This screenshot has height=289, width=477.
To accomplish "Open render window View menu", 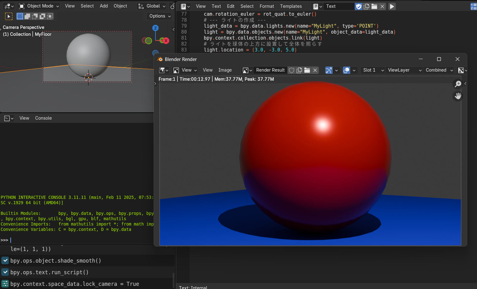I will (208, 70).
